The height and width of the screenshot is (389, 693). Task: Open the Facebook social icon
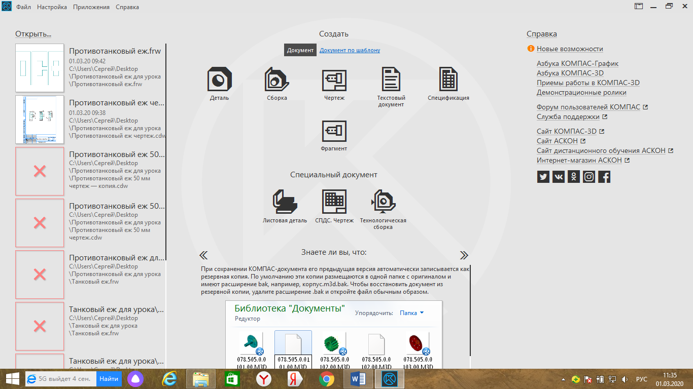[604, 177]
